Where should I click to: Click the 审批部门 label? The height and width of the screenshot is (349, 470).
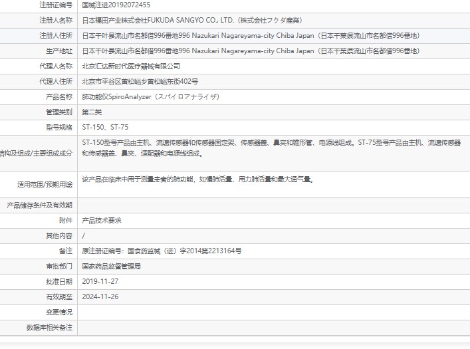[x=59, y=267]
